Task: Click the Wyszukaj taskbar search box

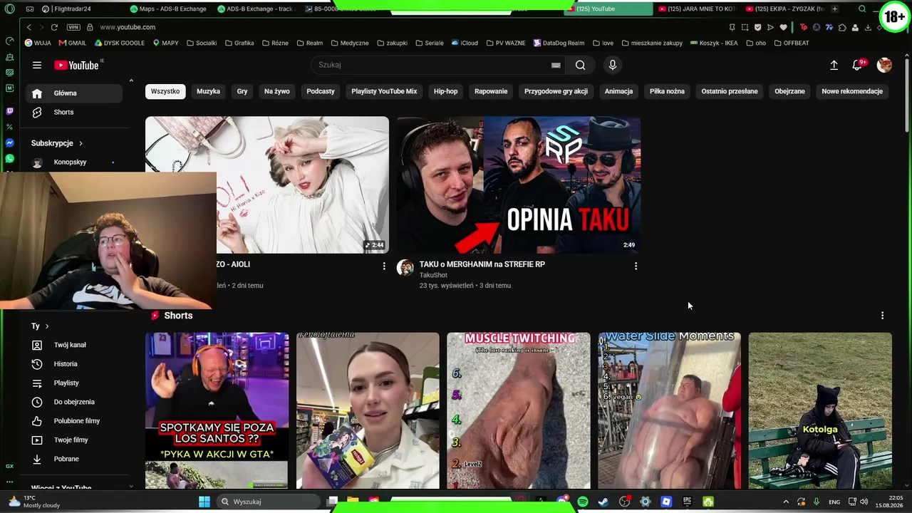Action: point(267,502)
